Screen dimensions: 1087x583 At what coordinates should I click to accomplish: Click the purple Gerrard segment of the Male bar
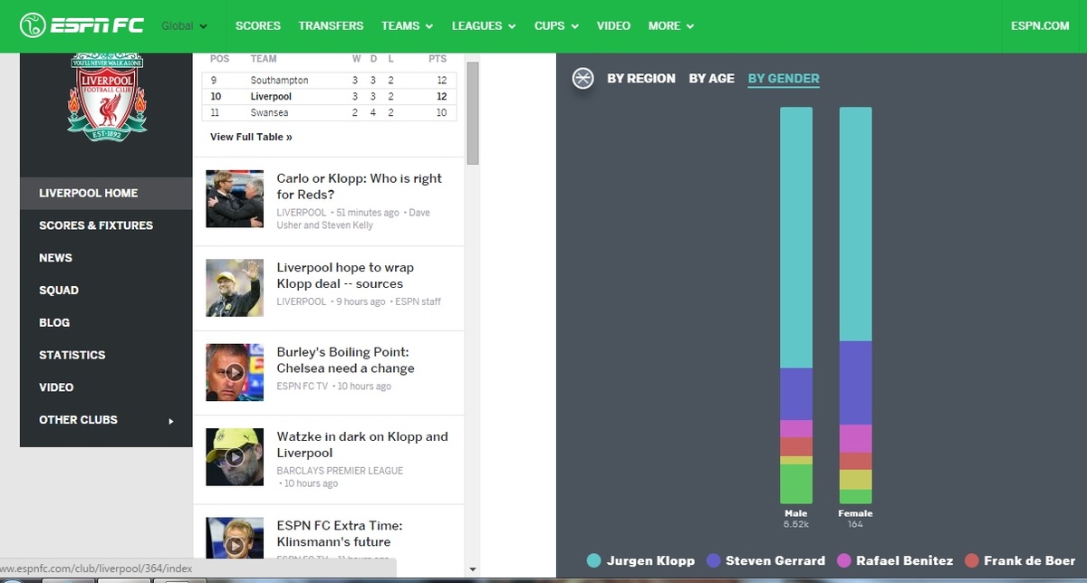pos(796,394)
